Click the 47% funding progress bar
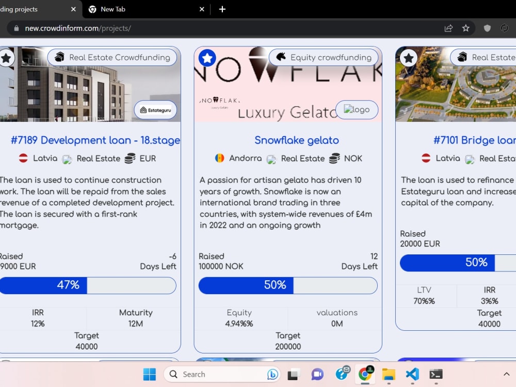The width and height of the screenshot is (516, 387). pos(88,285)
